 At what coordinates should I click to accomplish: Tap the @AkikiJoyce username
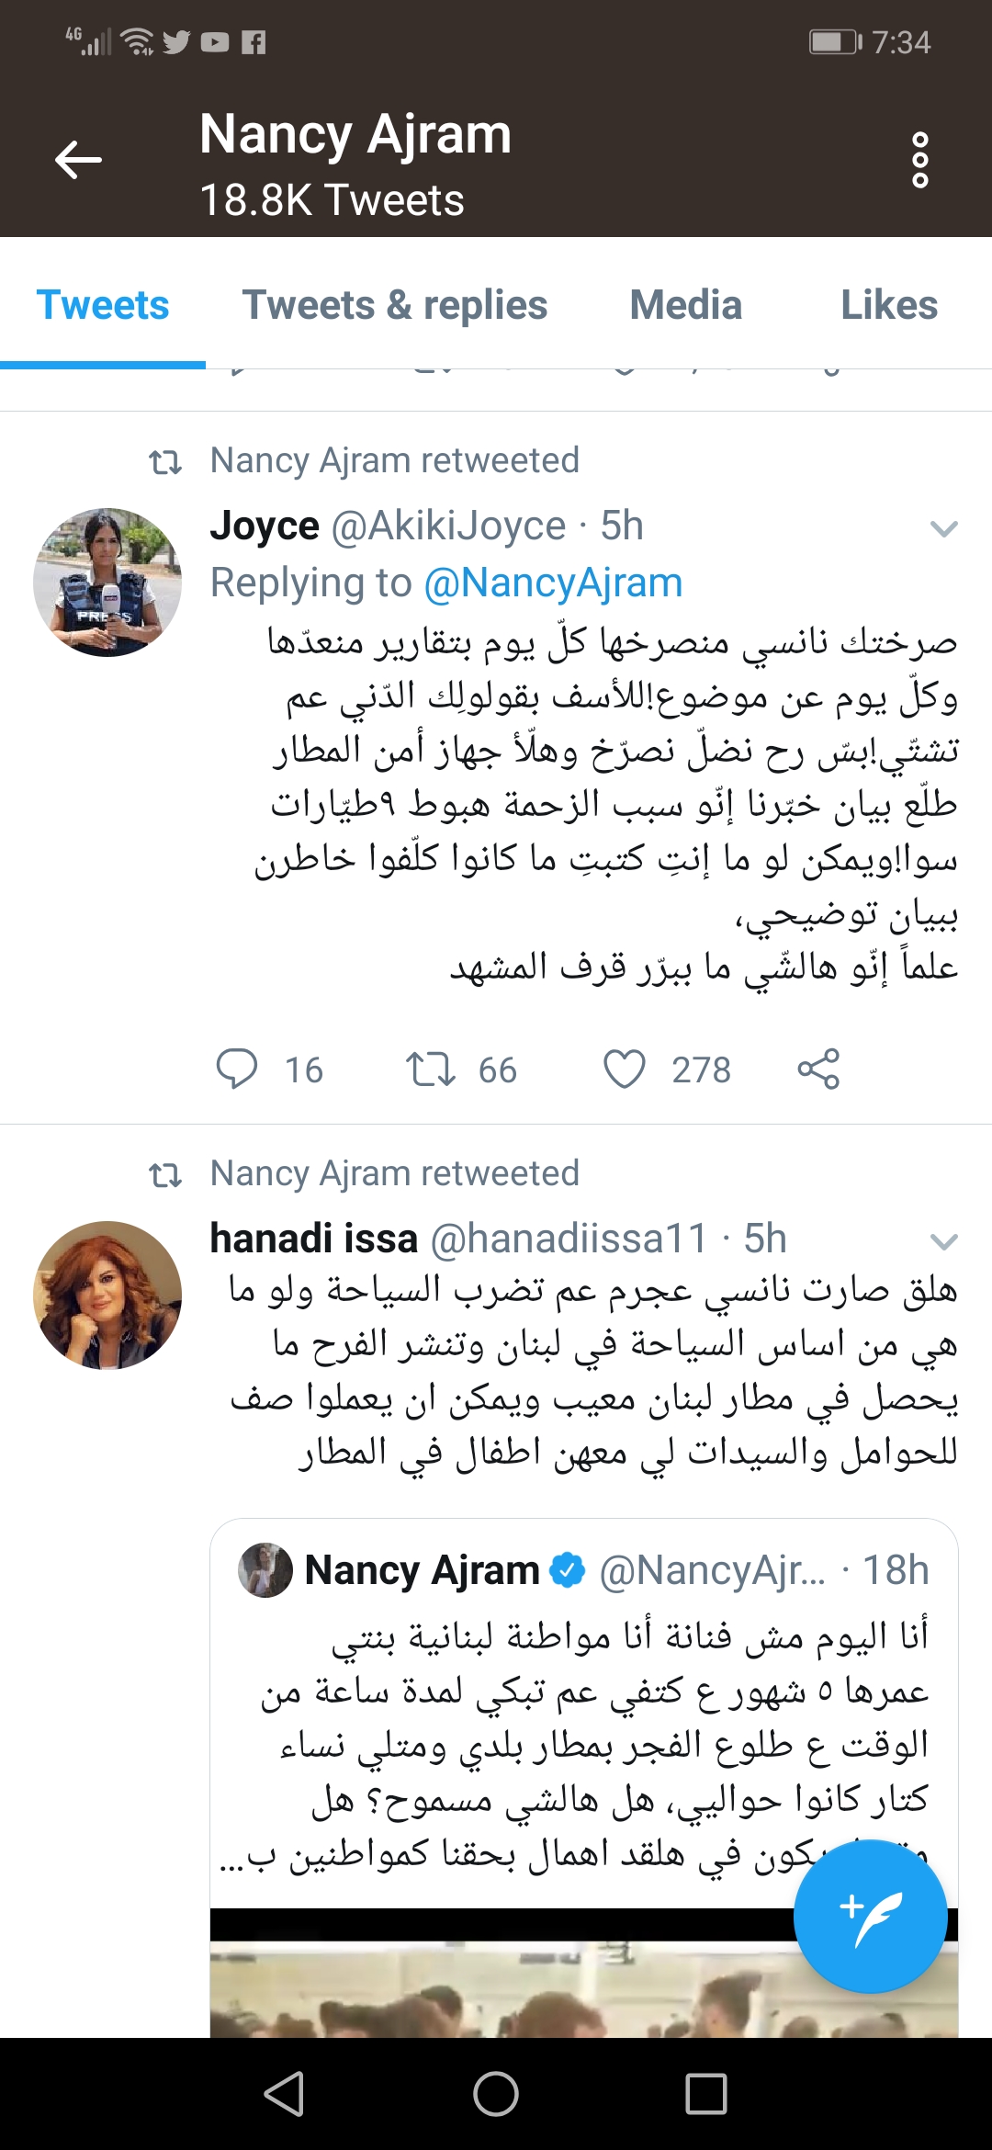point(448,526)
